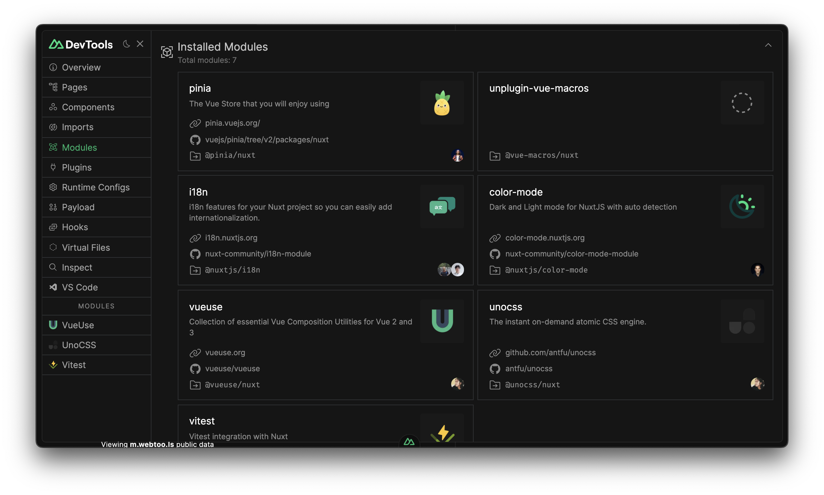This screenshot has height=495, width=824.
Task: Open the github.com/antfu/unocss link
Action: (x=551, y=353)
